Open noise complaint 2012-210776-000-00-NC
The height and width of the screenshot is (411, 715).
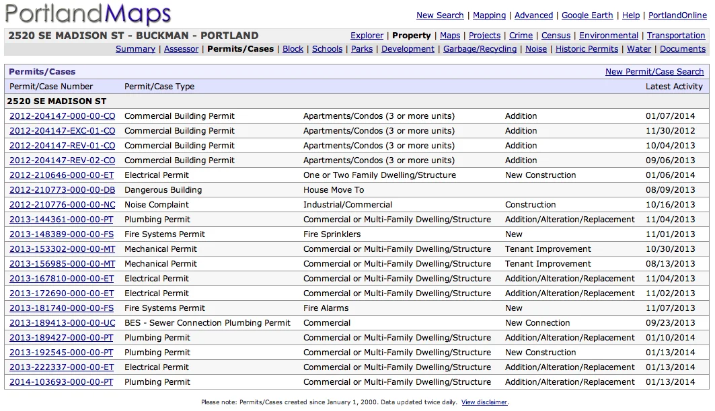[62, 205]
